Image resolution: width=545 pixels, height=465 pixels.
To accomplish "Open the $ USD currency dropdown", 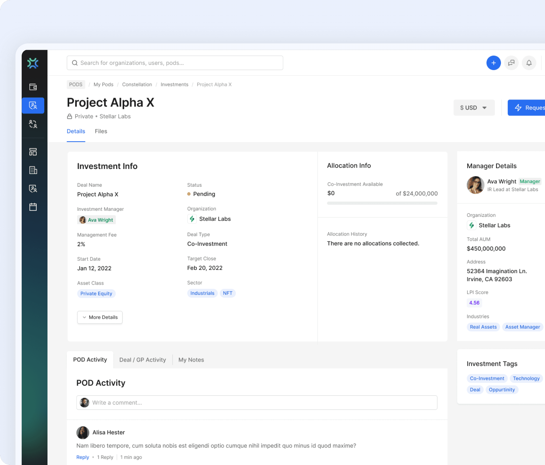I will [x=474, y=108].
